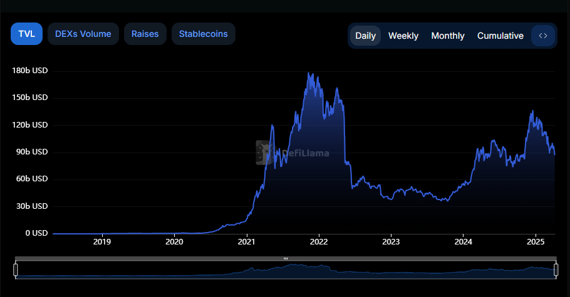Viewport: 570px width, 297px height.
Task: Click the 2020 x-axis label
Action: point(174,242)
